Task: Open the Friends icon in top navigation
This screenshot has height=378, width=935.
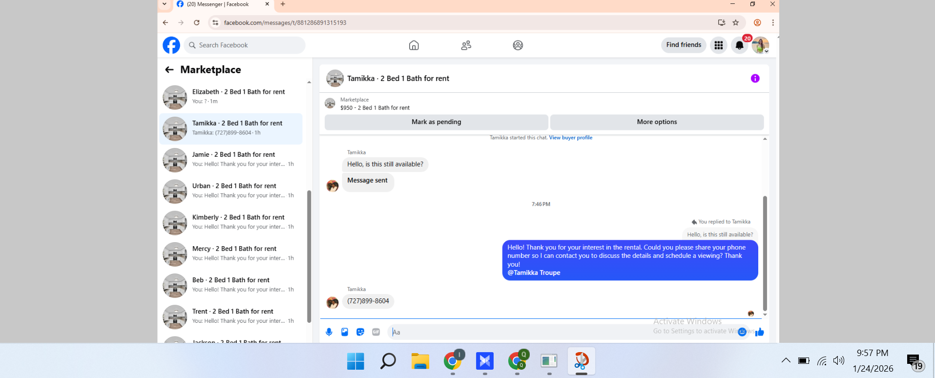Action: coord(466,45)
